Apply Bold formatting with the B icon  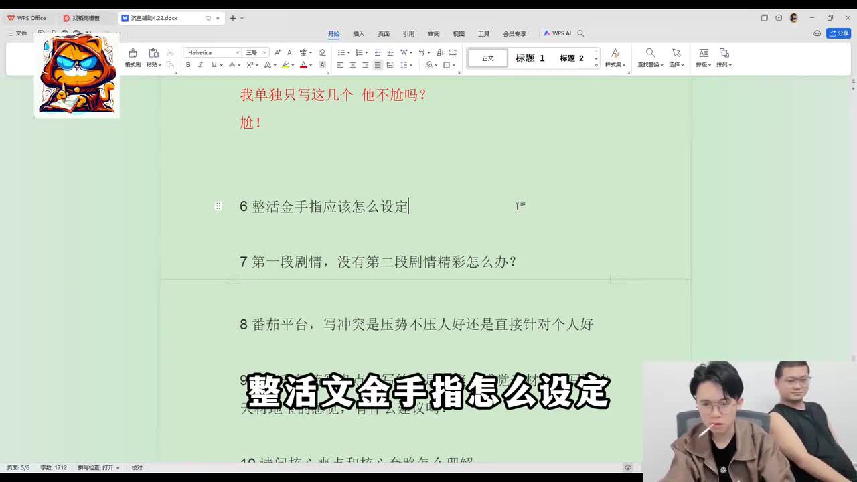pyautogui.click(x=188, y=65)
